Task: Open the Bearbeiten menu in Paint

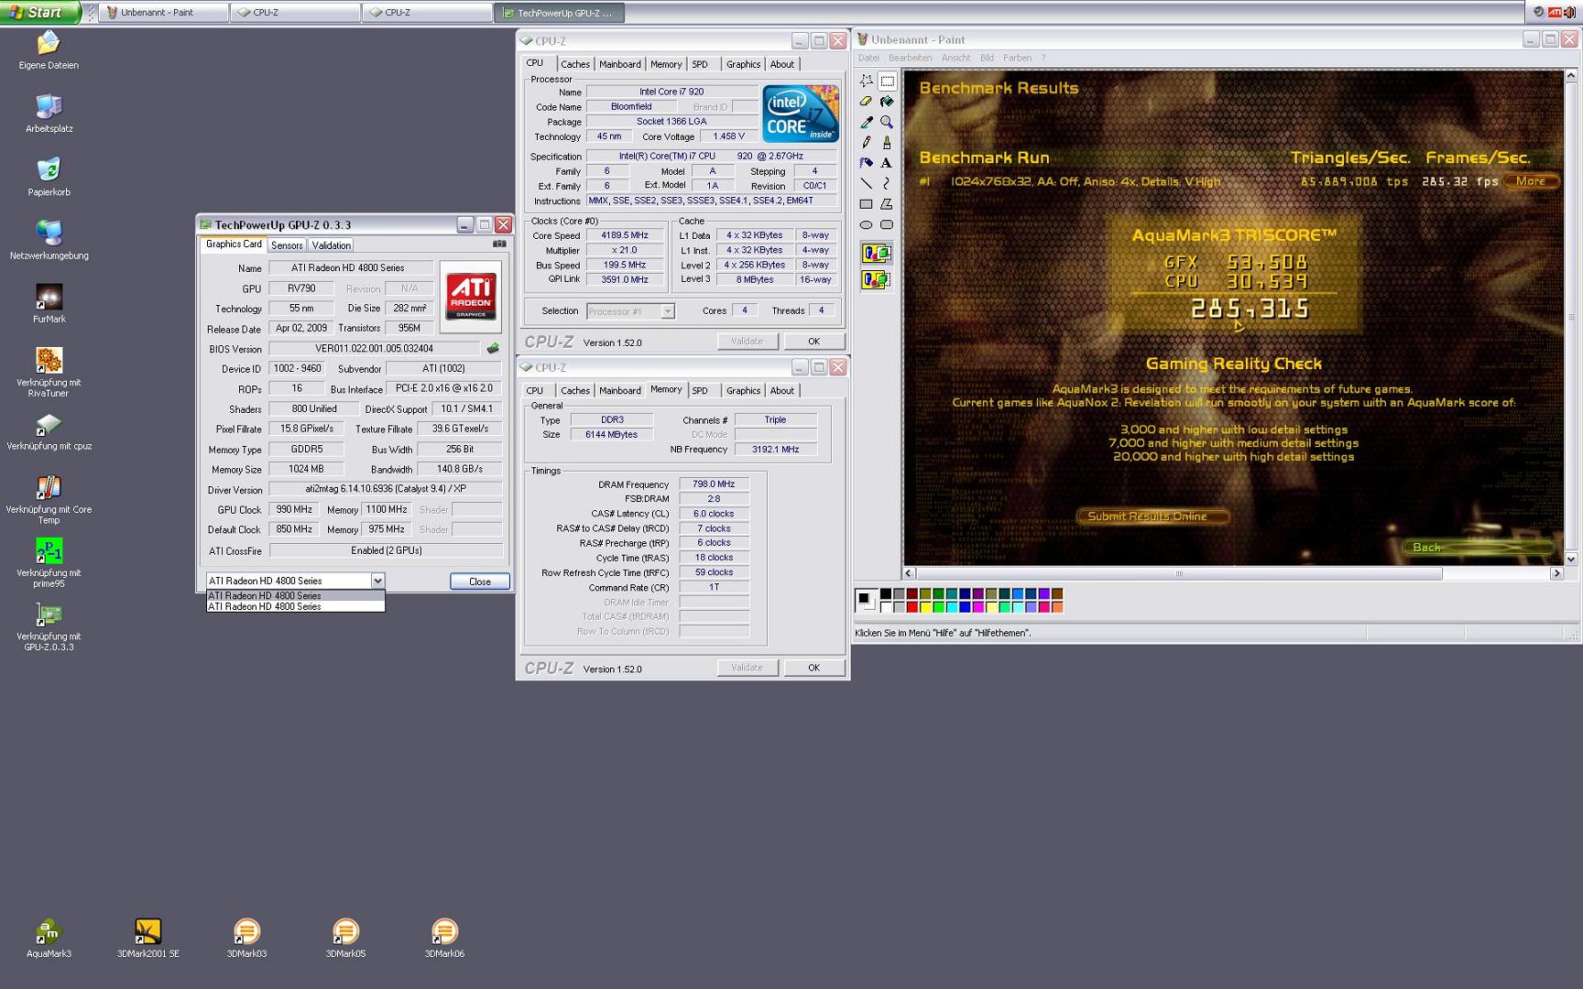Action: coord(910,58)
